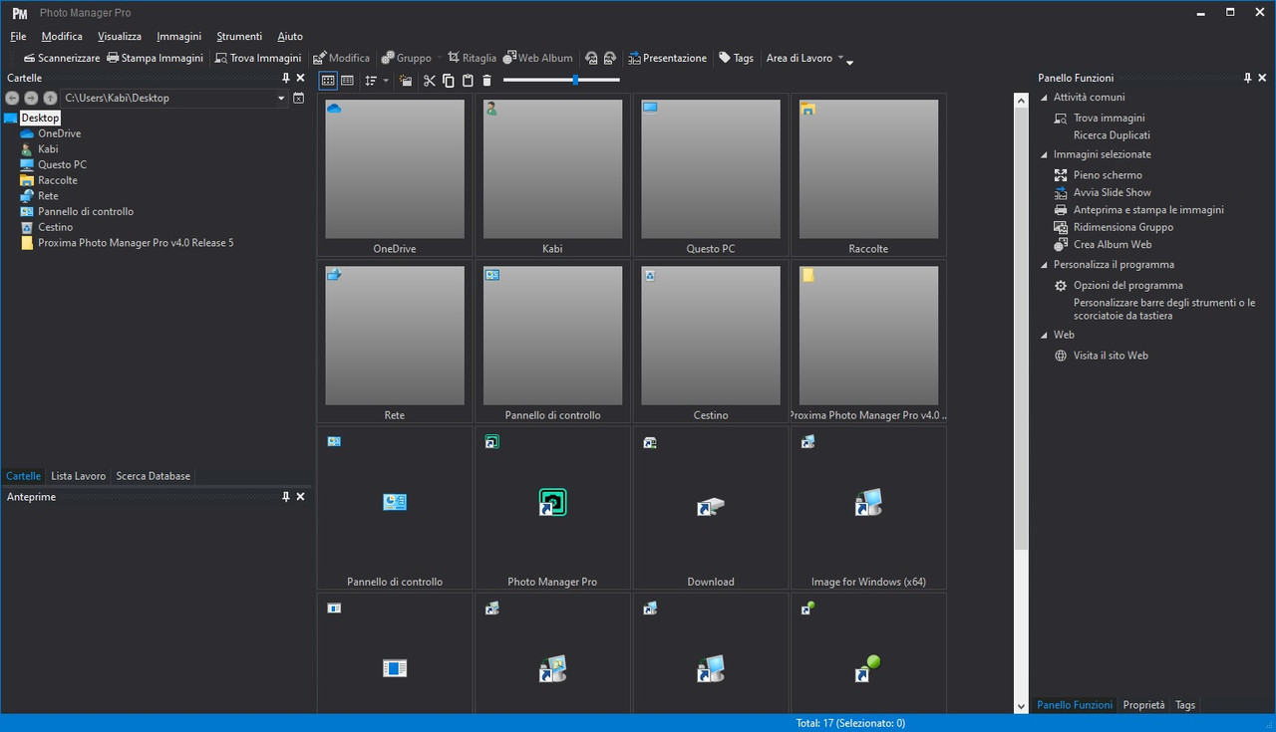This screenshot has height=732, width=1276.
Task: Click Ridimensiona Gruppo link
Action: click(1122, 227)
